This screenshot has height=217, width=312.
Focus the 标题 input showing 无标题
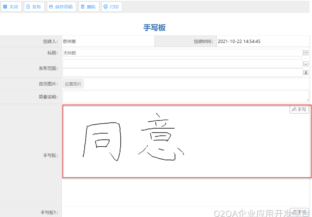point(182,53)
